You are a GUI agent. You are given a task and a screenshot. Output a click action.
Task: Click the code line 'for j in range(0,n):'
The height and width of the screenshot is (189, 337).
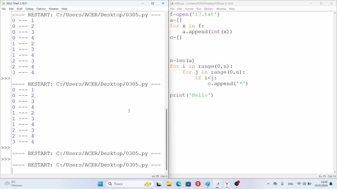(x=214, y=72)
